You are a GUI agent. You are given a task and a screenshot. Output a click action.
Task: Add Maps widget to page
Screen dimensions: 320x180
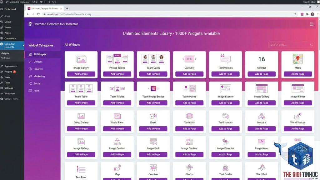(x=298, y=74)
